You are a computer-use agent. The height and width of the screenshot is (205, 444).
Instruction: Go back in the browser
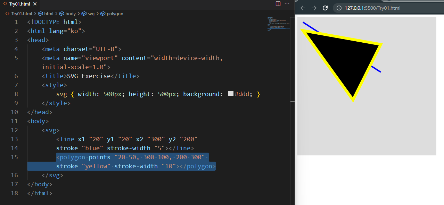(x=303, y=8)
